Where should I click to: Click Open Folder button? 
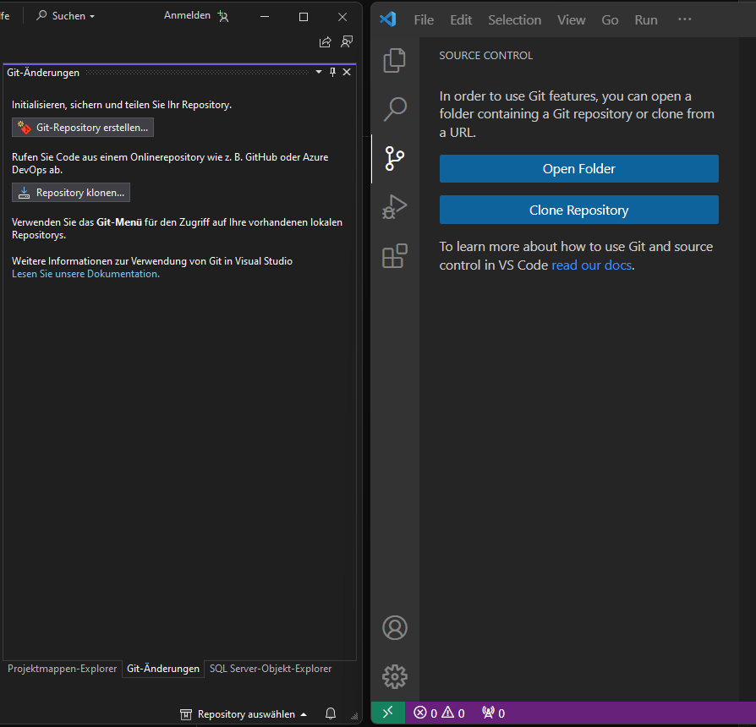(578, 169)
